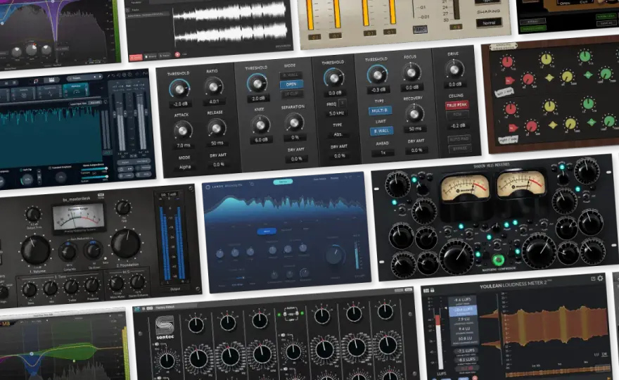Click Youlean pop-out window icon beside the gear
619x380 pixels.
592,279
